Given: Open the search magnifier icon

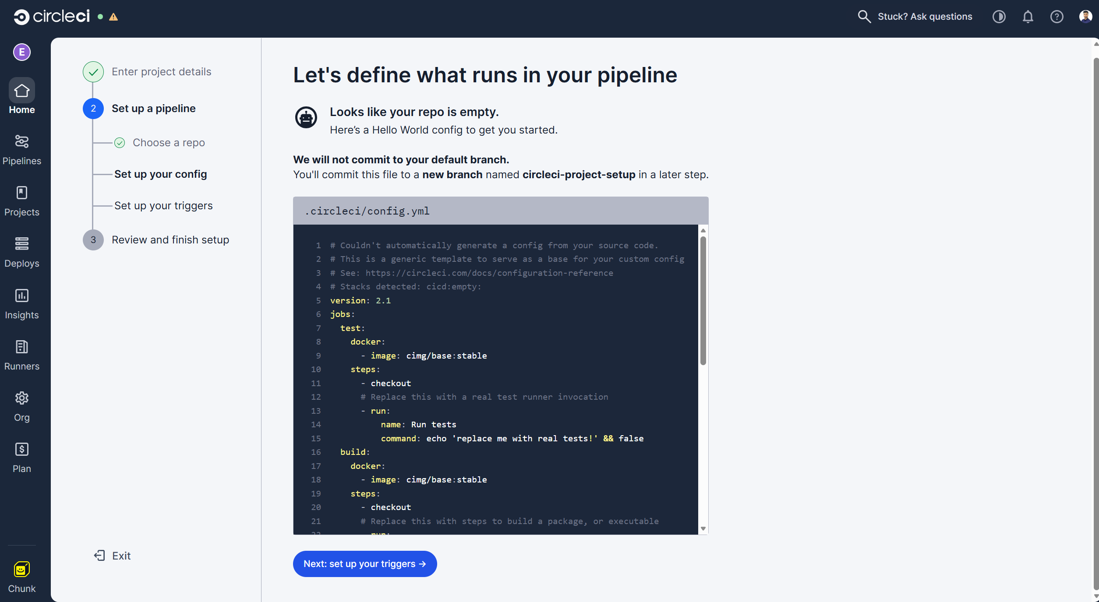Looking at the screenshot, I should (864, 17).
